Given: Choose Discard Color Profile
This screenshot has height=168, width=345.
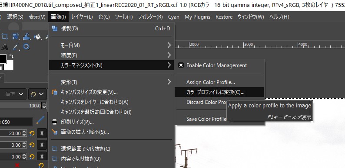Looking at the screenshot, I should click(206, 102).
